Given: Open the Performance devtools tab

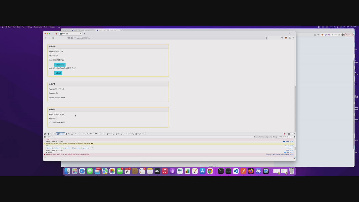Looking at the screenshot, I should (x=100, y=134).
